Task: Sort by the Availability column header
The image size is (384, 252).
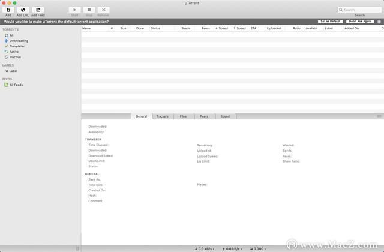Action: (314, 28)
